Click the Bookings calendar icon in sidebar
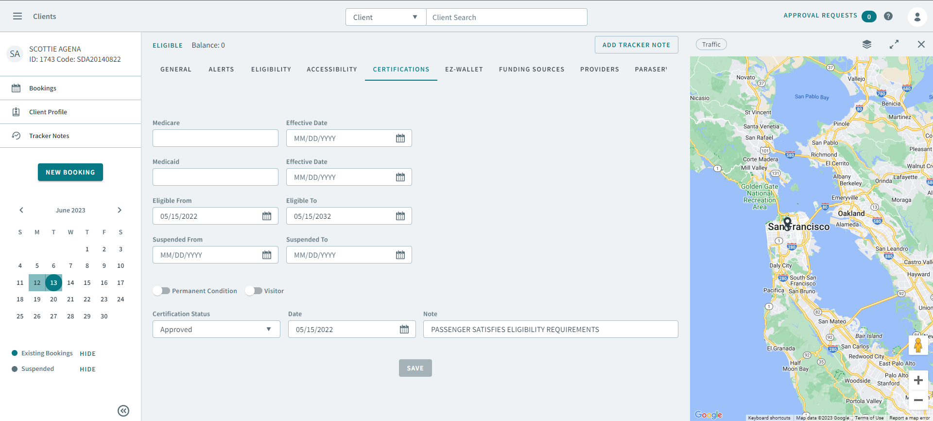Screen dimensions: 933x421 (x=16, y=88)
